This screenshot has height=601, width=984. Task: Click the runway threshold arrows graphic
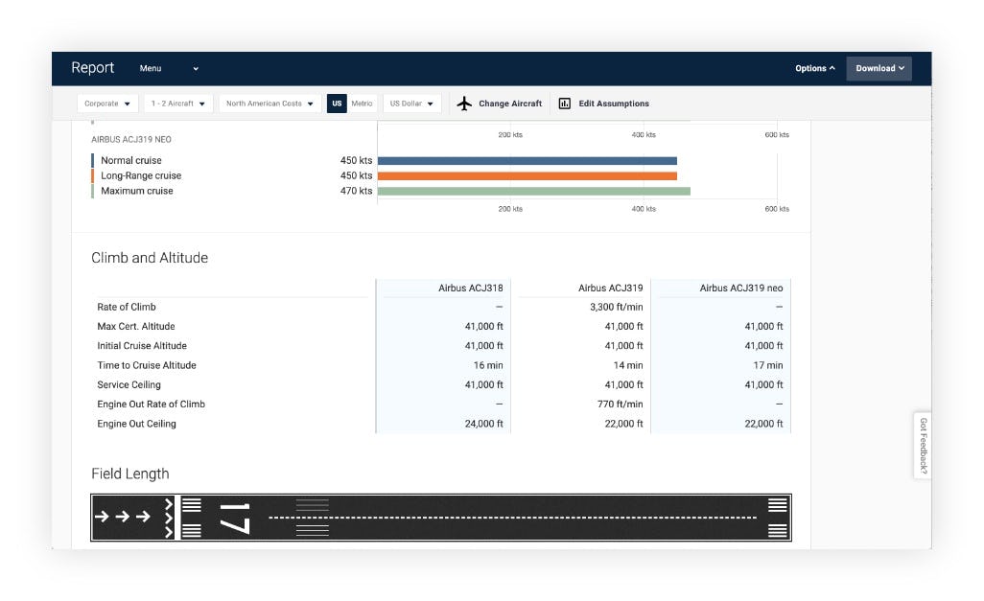point(125,518)
